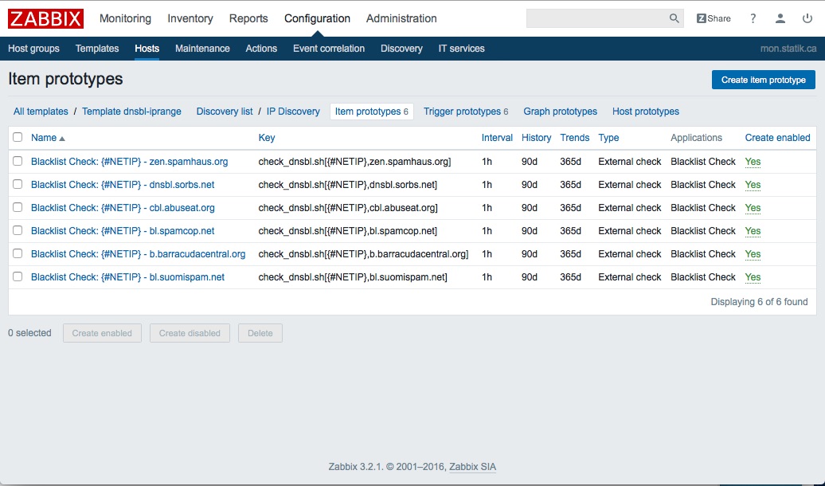825x486 pixels.
Task: Toggle Create enabled Yes for cbl.abuseat.org
Action: click(x=753, y=208)
